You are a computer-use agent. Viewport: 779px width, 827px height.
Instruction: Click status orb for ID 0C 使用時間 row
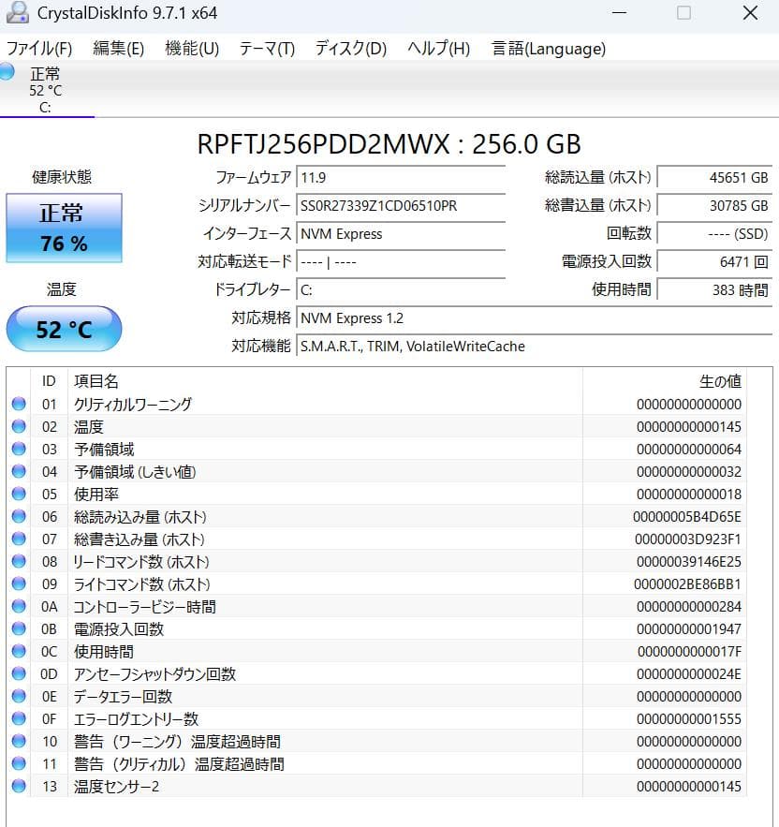pyautogui.click(x=19, y=651)
